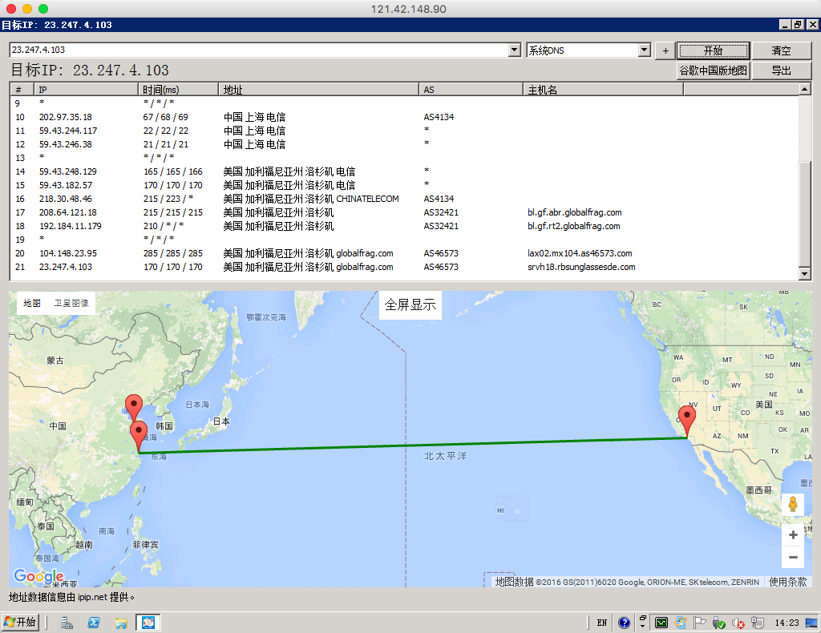Screen dimensions: 821x633
Task: Click the system tray clock 14:23
Action: tap(787, 623)
